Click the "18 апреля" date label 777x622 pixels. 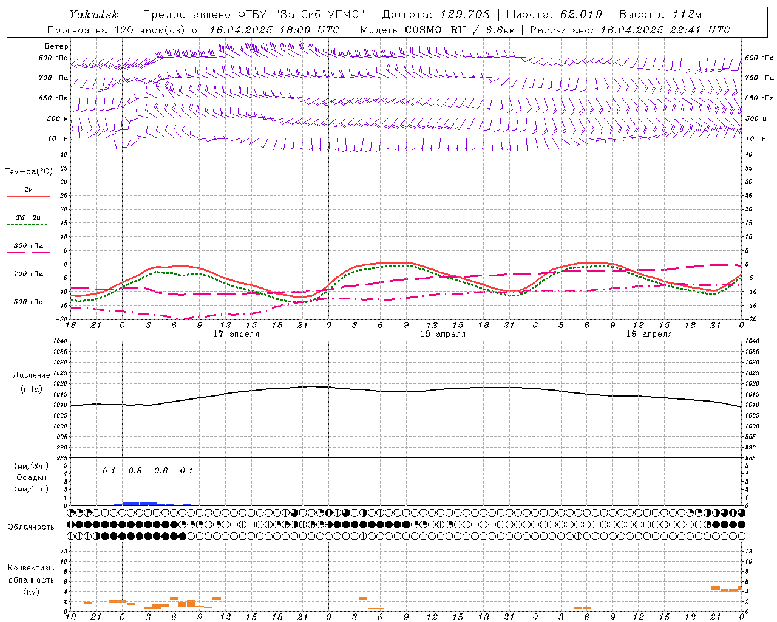click(x=443, y=334)
